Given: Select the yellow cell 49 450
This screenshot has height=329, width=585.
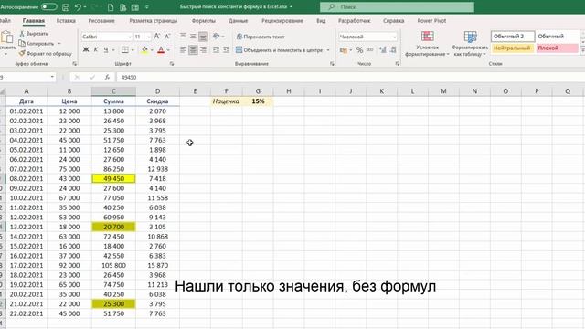Looking at the screenshot, I should 113,179.
